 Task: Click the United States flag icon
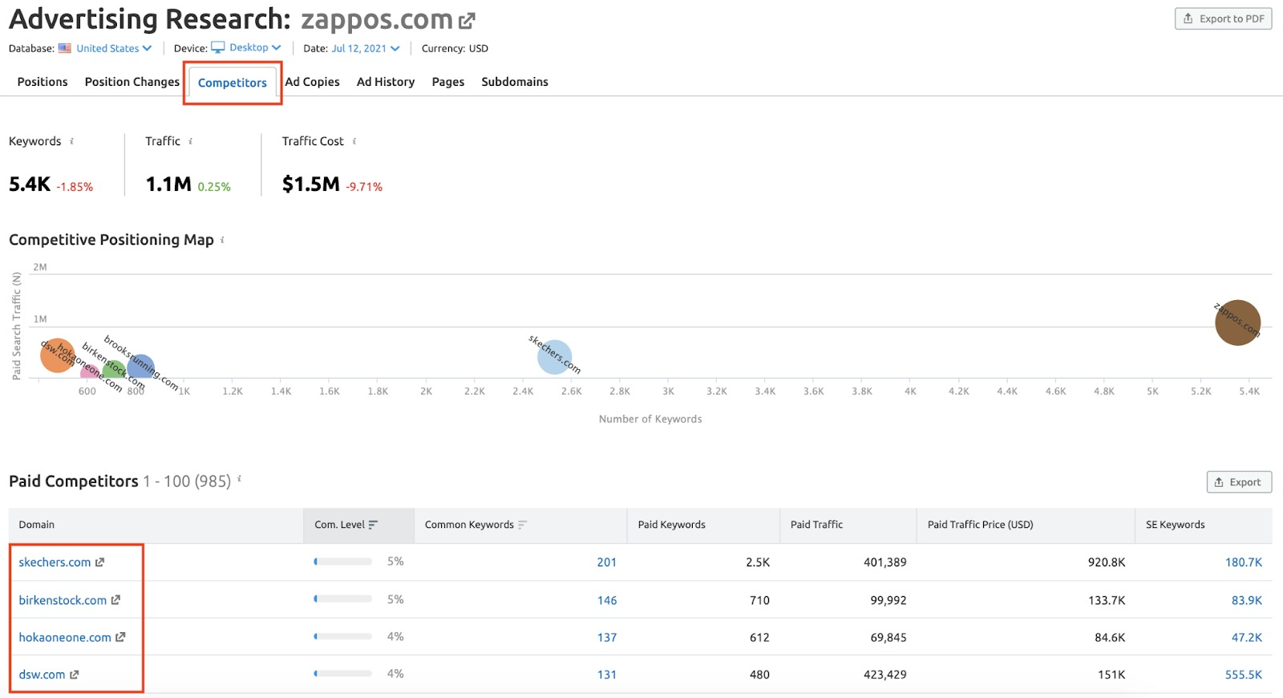pos(65,48)
